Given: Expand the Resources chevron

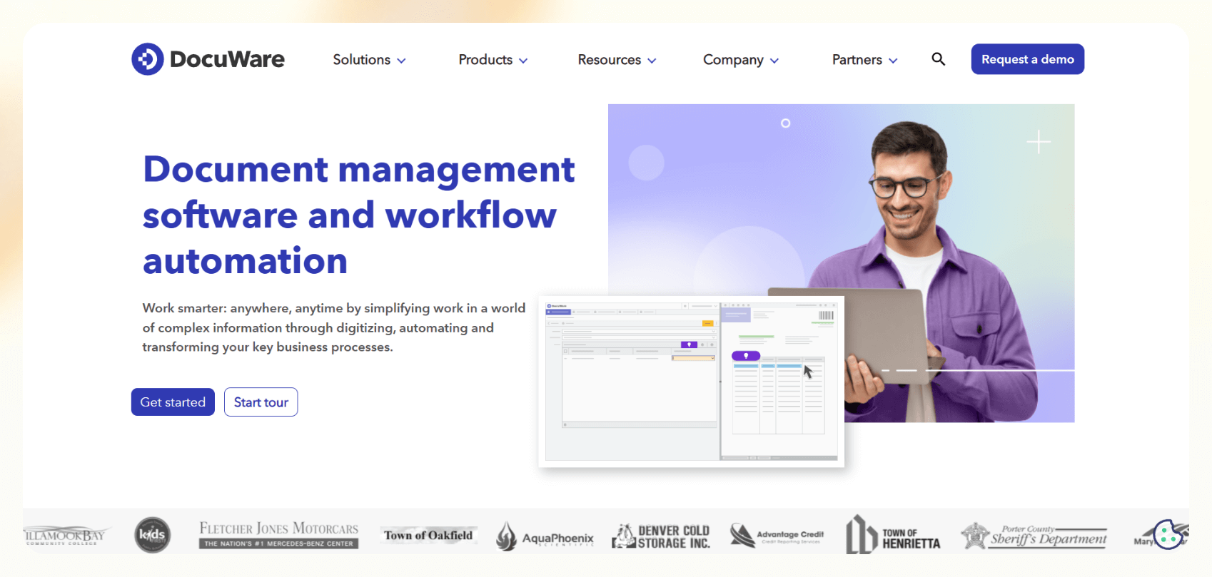Looking at the screenshot, I should pos(652,61).
